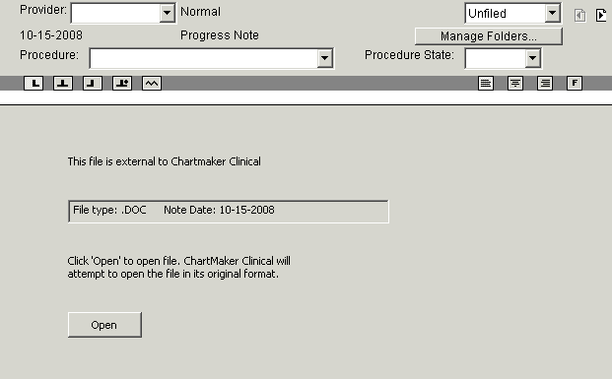Click inside the Procedure combo field
The height and width of the screenshot is (379, 612).
pos(204,58)
